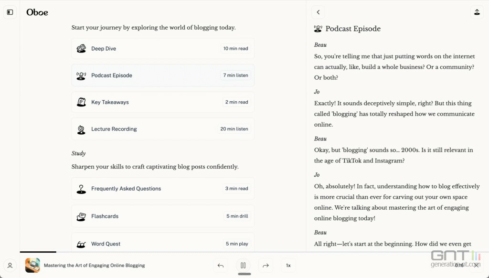The height and width of the screenshot is (278, 489).
Task: Click the Oboe logo
Action: pos(37,12)
